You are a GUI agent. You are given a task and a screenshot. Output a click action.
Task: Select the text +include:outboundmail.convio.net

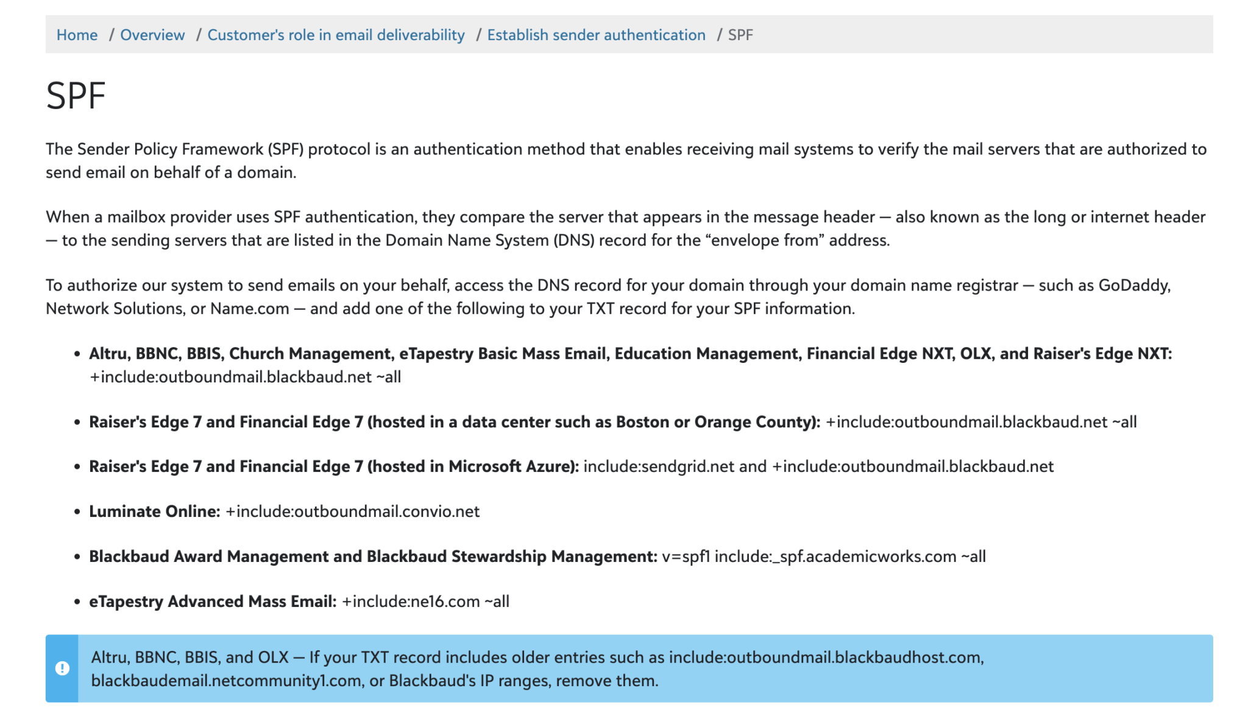pos(352,511)
